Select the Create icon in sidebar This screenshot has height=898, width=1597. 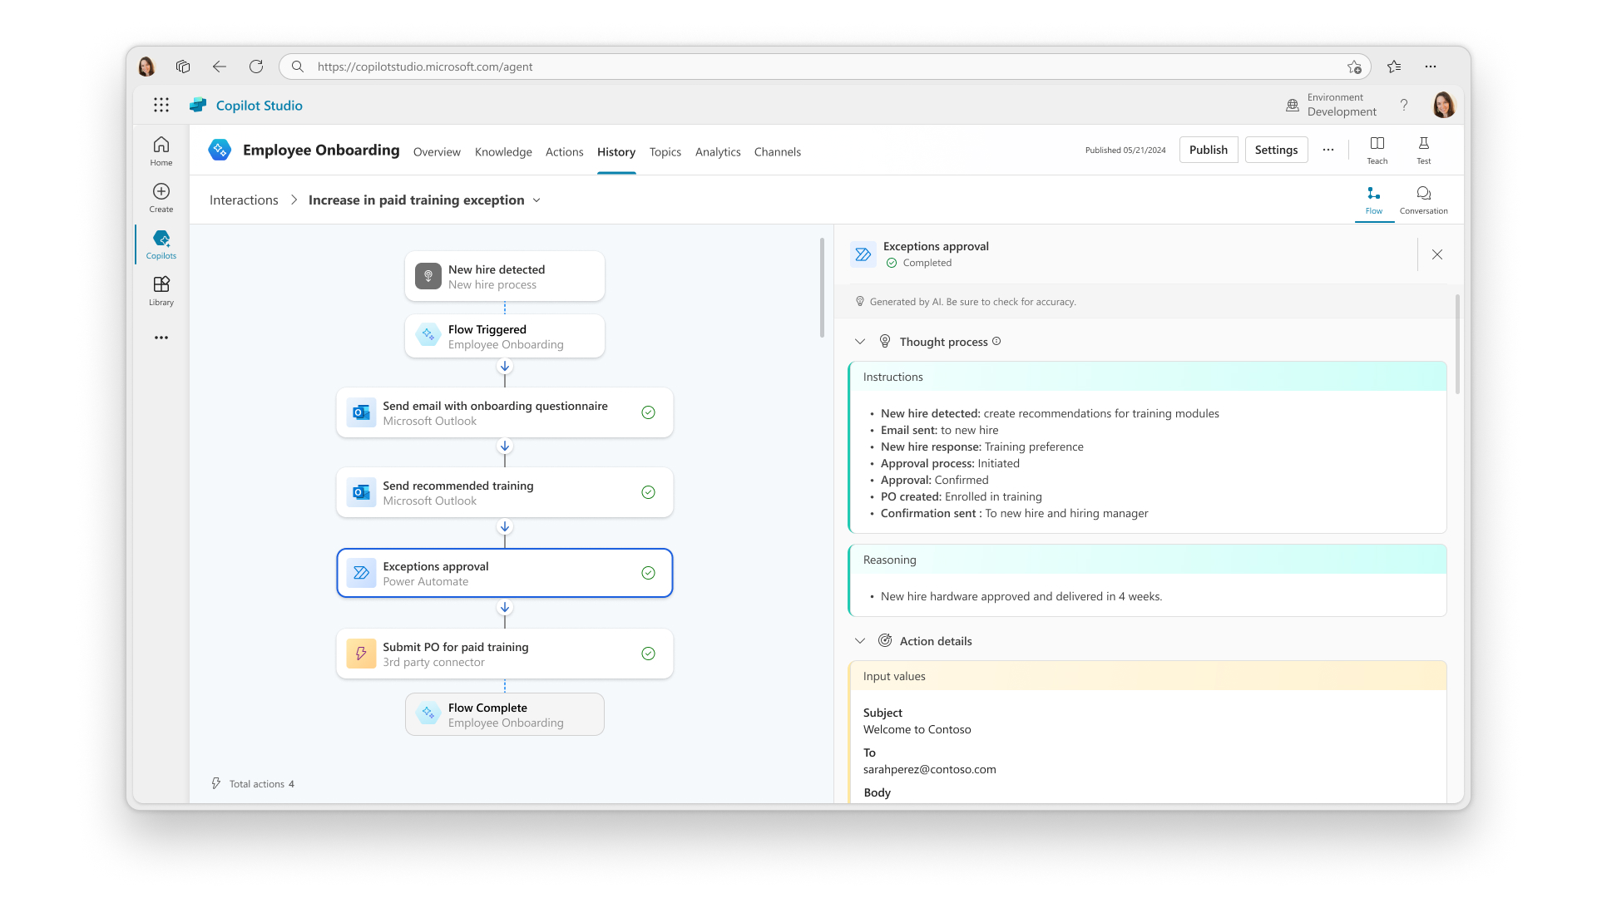(x=161, y=197)
